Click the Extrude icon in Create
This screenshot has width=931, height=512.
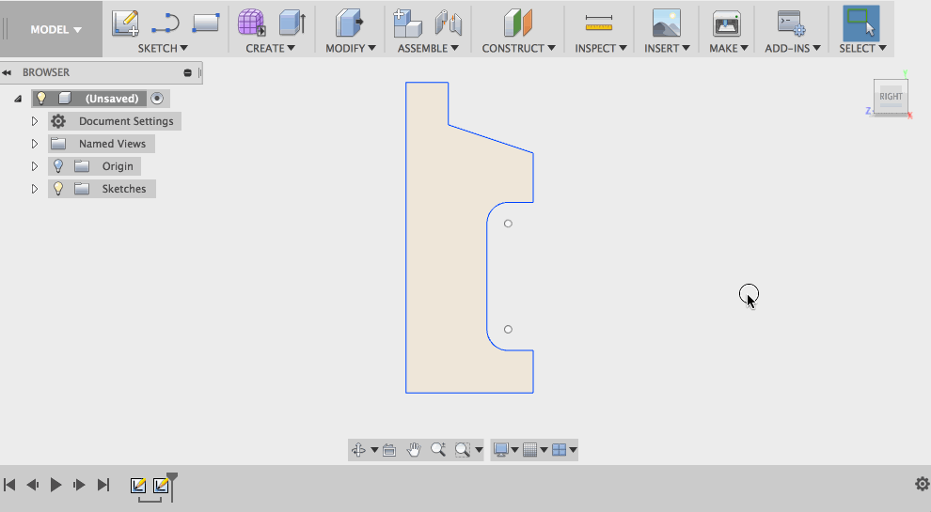point(292,23)
